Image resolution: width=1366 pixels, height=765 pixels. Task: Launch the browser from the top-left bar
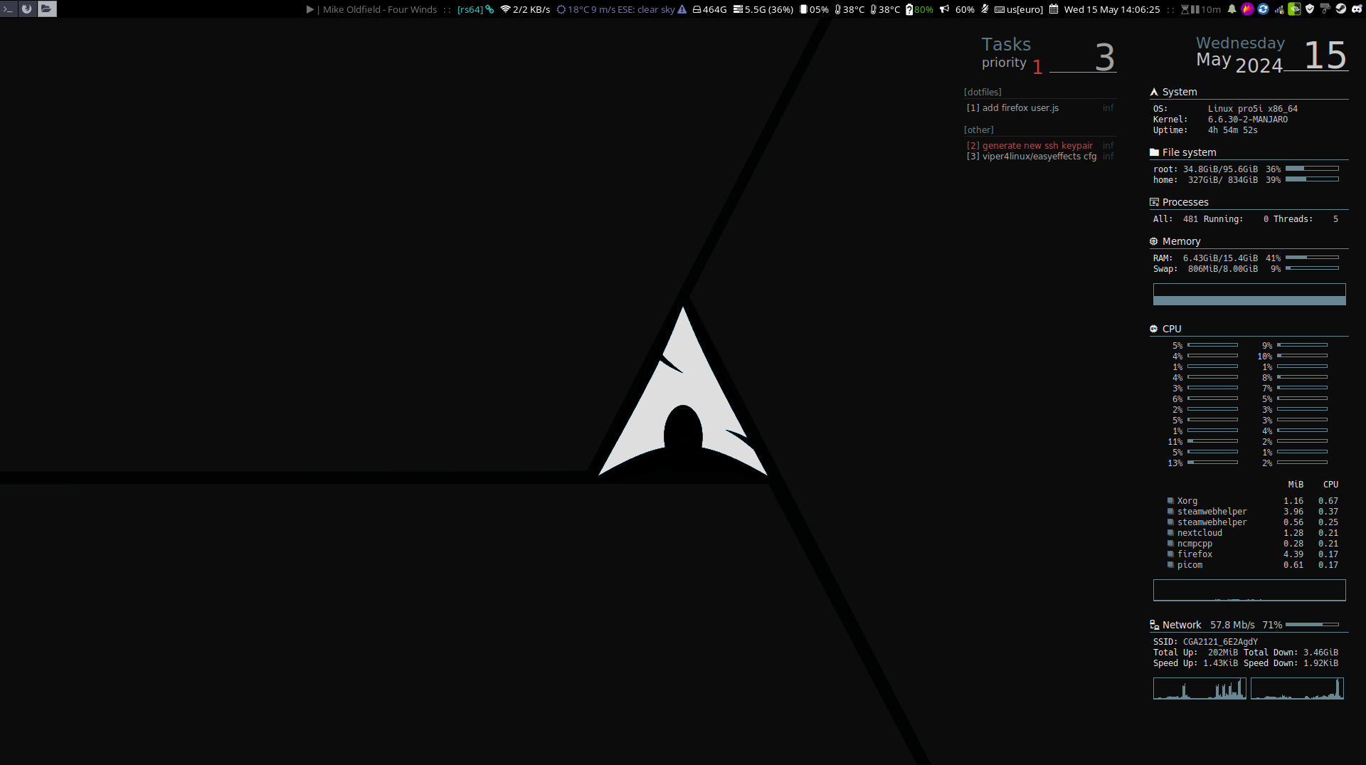coord(27,9)
